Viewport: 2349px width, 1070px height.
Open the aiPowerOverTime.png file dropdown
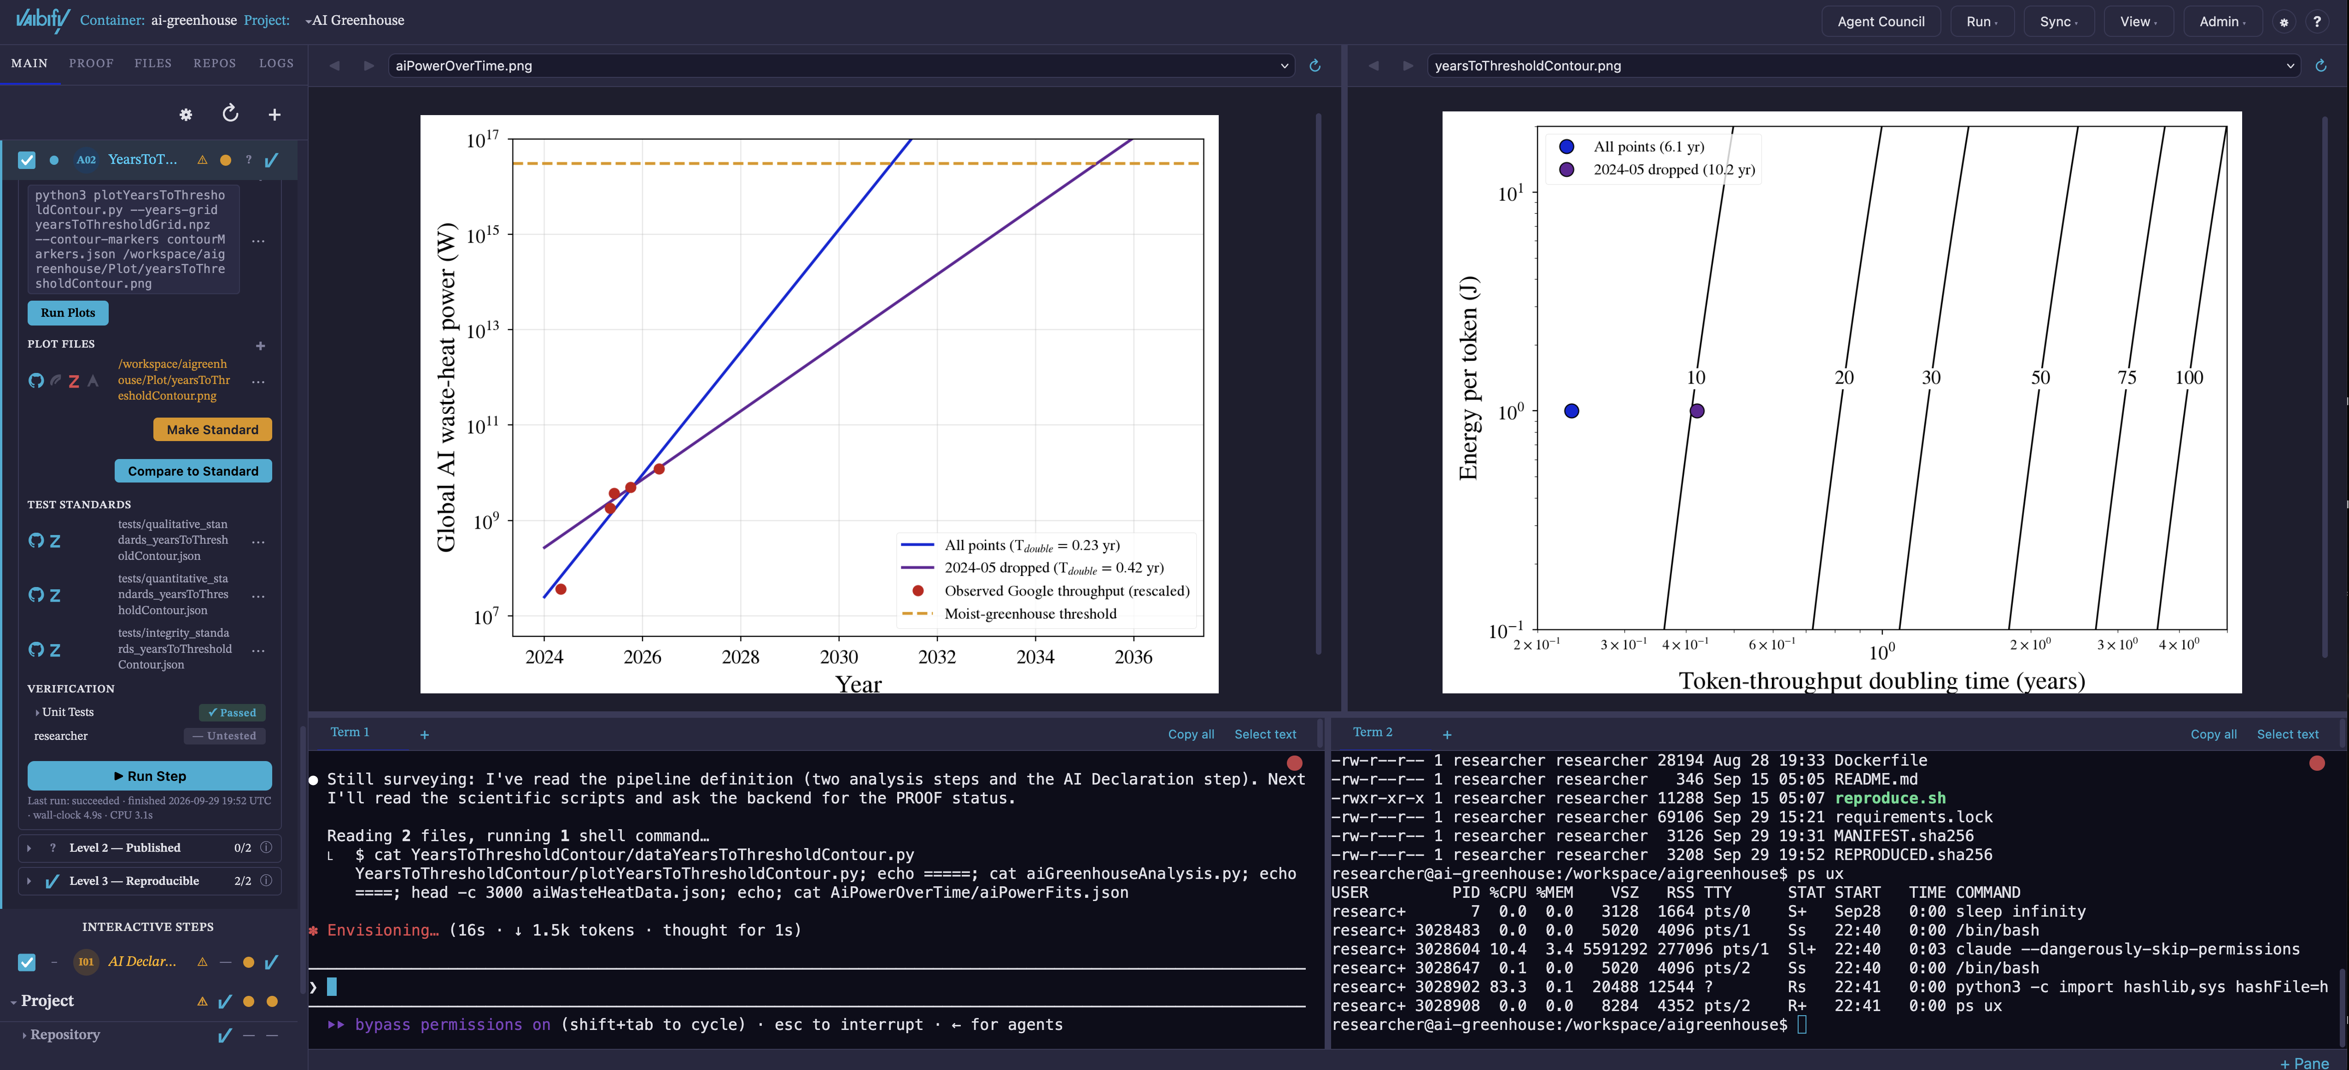(x=841, y=66)
